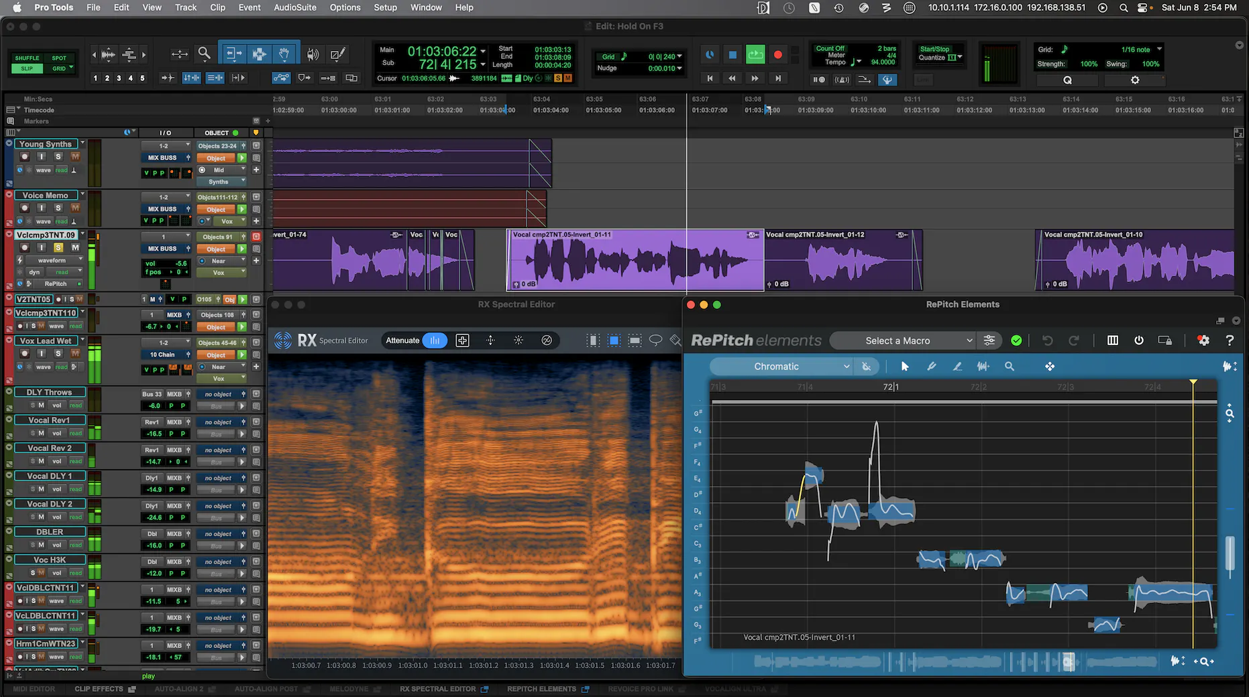This screenshot has height=697, width=1249.
Task: Select the Pencil tool in Pro Tools
Action: (x=337, y=54)
